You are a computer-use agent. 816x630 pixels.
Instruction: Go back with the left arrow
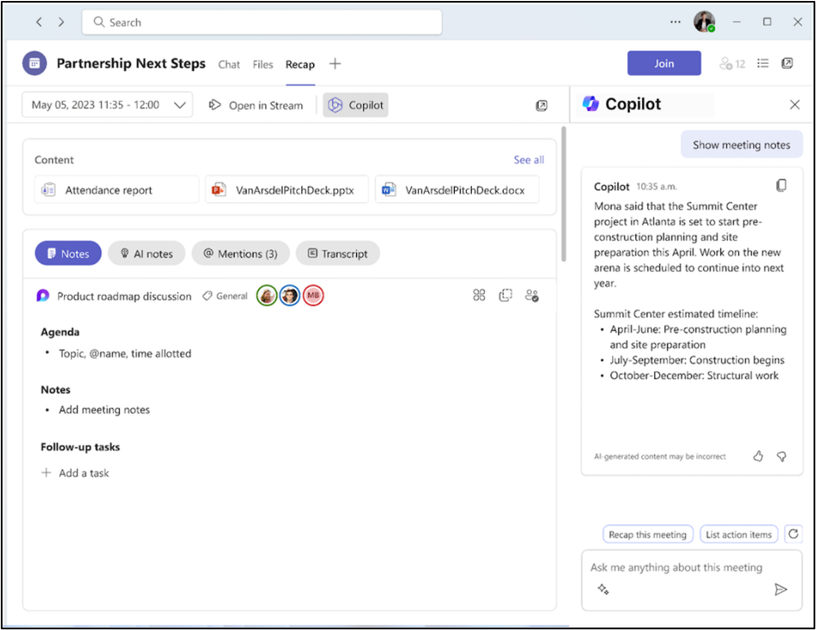coord(39,21)
